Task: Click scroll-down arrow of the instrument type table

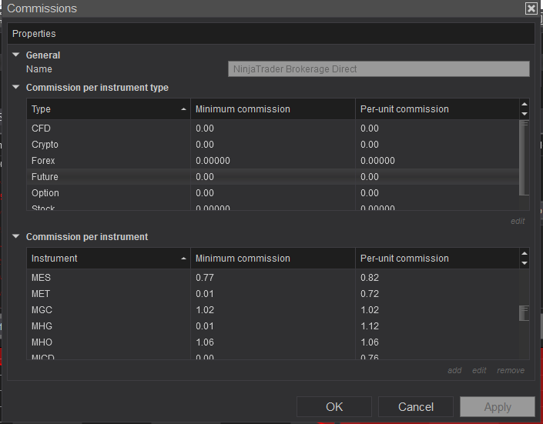Action: (x=525, y=114)
